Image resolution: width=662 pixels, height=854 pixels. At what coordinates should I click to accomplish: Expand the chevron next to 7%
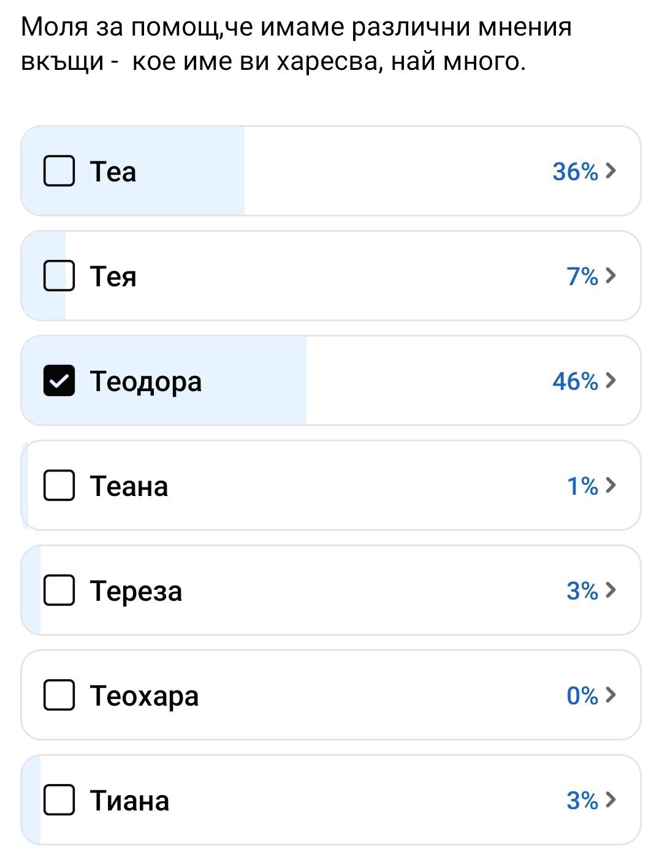(x=611, y=276)
